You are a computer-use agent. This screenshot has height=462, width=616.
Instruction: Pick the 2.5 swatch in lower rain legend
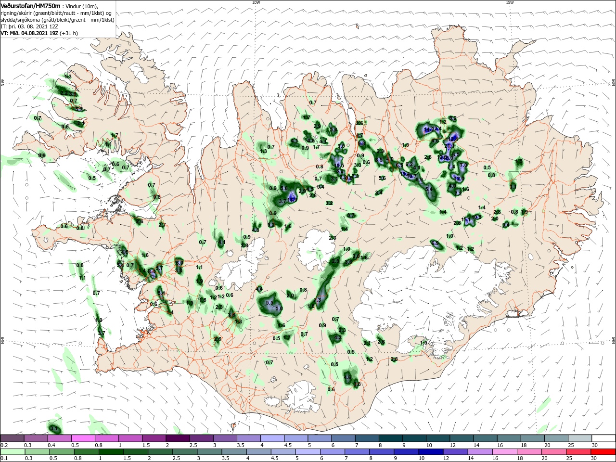pos(184,452)
